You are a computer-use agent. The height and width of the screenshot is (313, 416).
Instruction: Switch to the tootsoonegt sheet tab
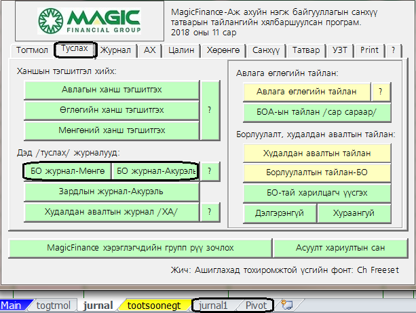click(x=154, y=306)
